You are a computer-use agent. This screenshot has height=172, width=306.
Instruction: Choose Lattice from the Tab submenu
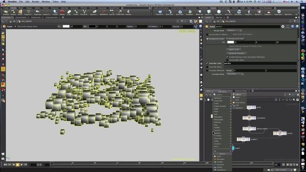[239, 95]
